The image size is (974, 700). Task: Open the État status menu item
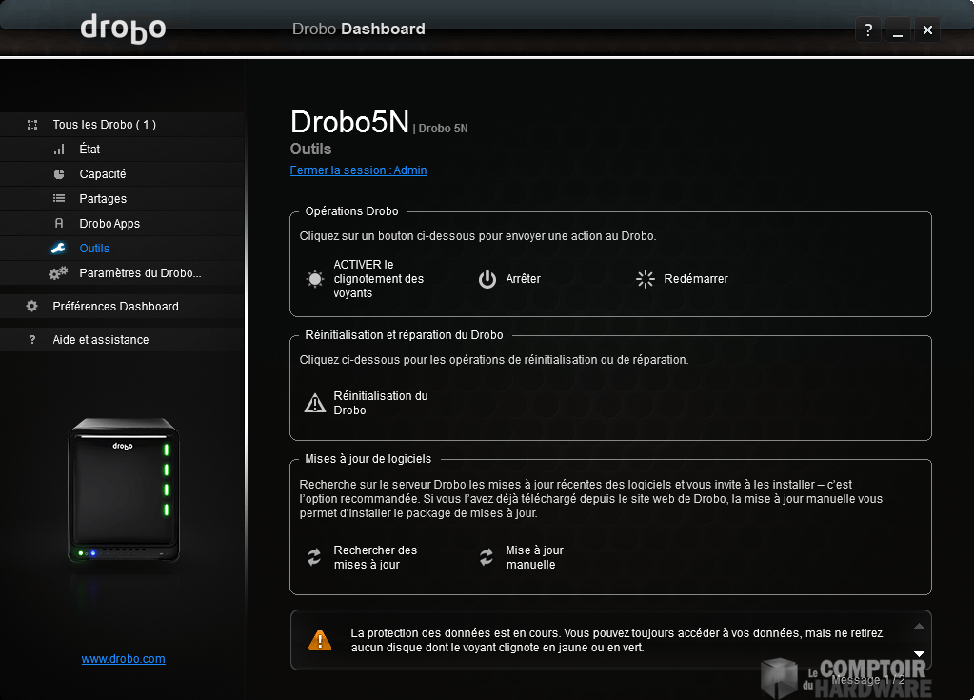coord(89,150)
